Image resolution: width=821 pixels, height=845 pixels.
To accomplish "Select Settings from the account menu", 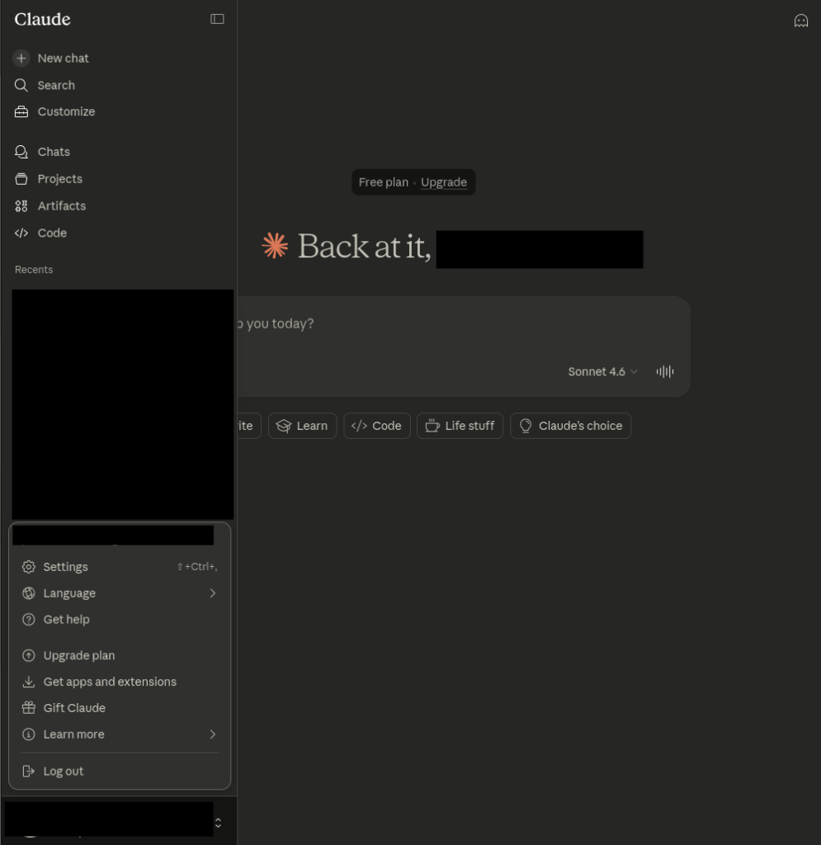I will click(120, 567).
